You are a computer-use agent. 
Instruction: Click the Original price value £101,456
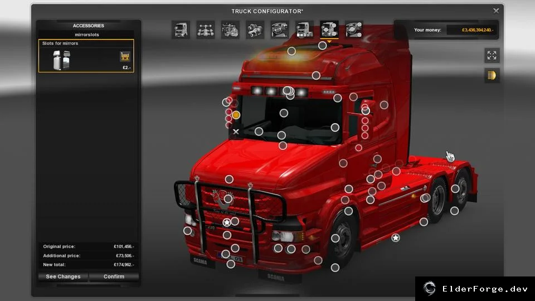tap(124, 246)
